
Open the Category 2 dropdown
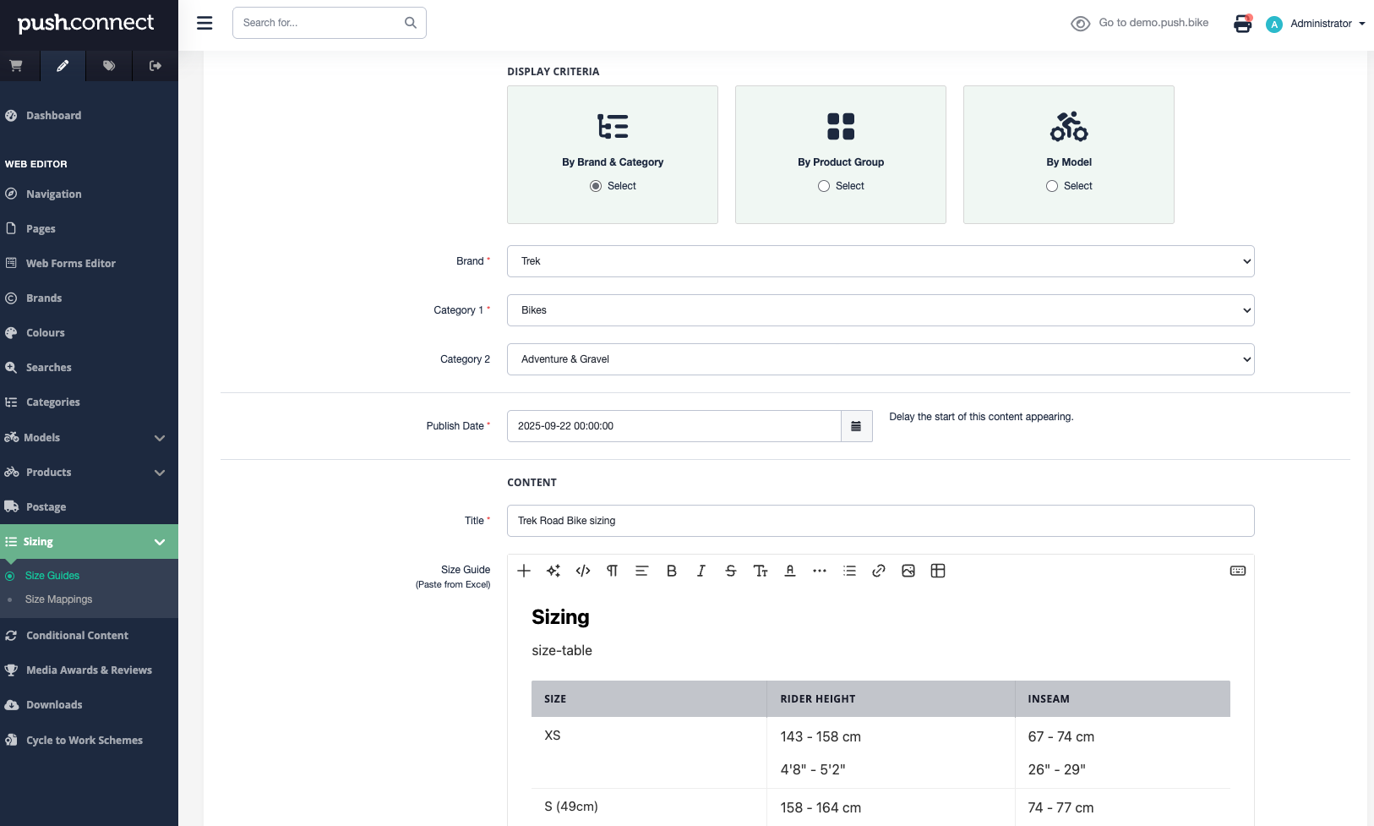[880, 359]
